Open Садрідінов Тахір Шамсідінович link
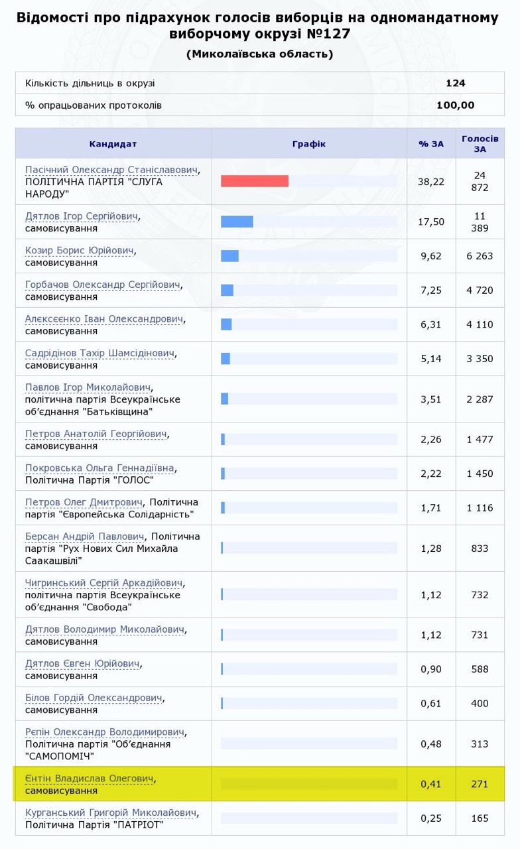520x849 pixels. (100, 354)
